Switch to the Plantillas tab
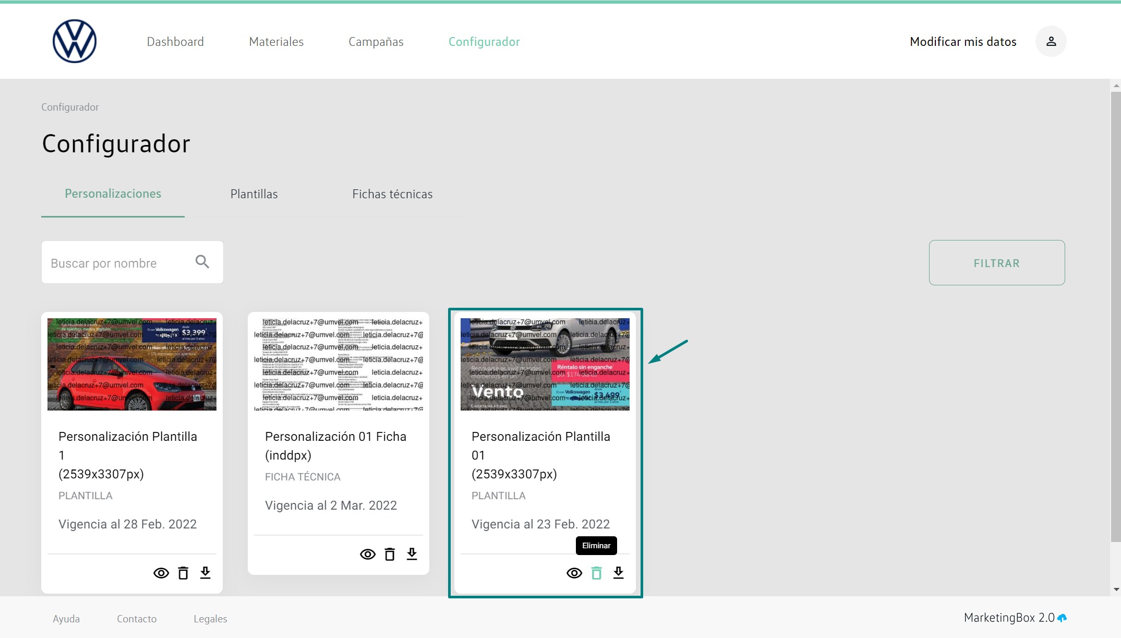 pyautogui.click(x=254, y=194)
